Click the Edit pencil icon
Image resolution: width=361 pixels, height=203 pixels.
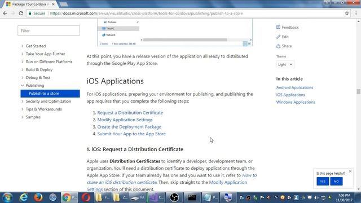[x=278, y=37]
